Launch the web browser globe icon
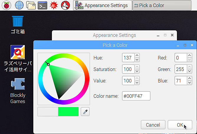Viewport: 197px width, 134px height. pos(19,5)
